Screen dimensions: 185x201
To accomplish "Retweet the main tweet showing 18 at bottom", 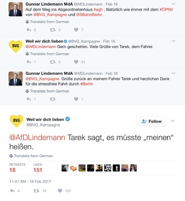I will pyautogui.click(x=36, y=190).
